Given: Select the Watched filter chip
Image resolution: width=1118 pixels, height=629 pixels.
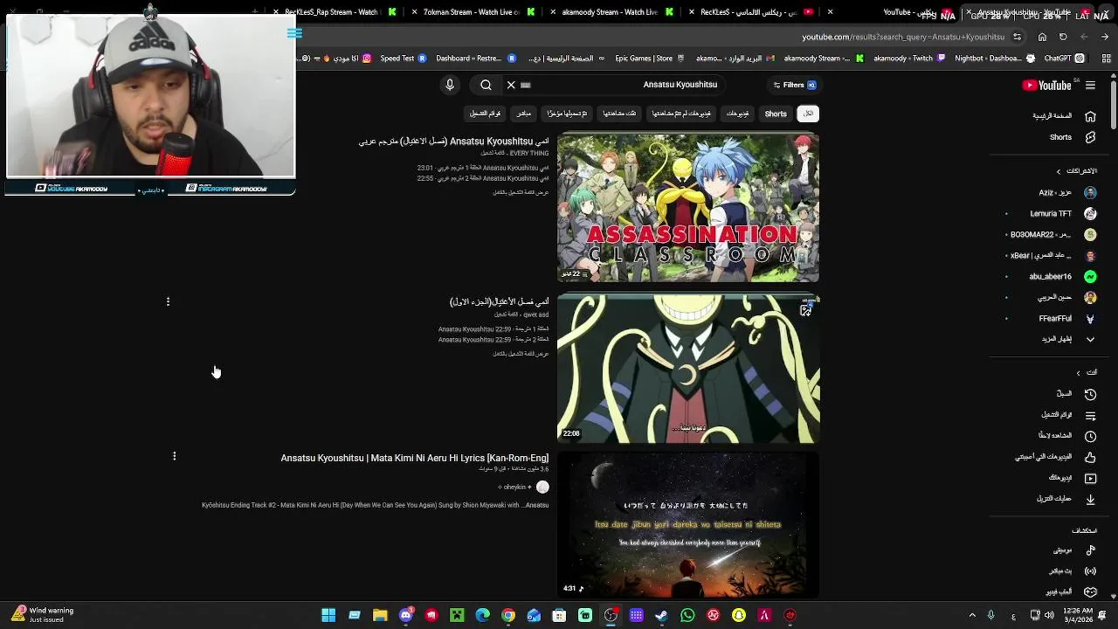Looking at the screenshot, I should point(619,114).
